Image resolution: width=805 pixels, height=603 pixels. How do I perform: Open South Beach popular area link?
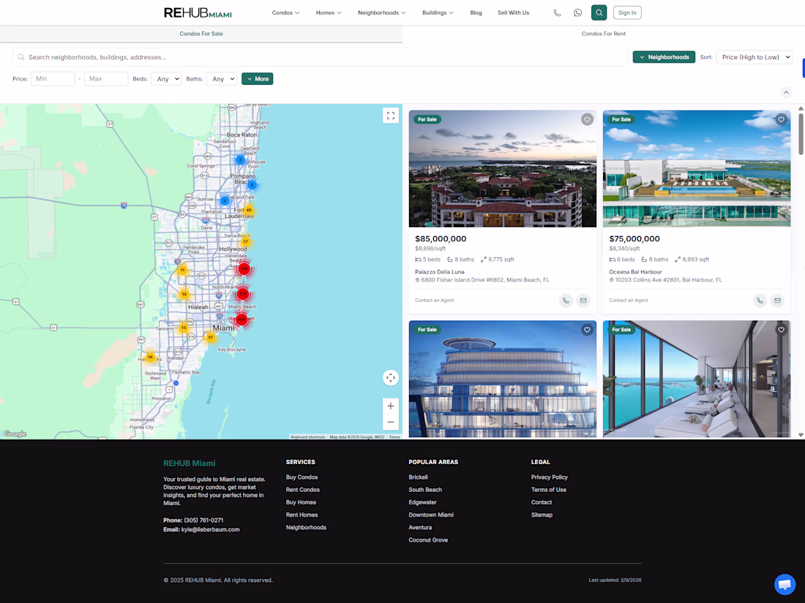click(425, 490)
